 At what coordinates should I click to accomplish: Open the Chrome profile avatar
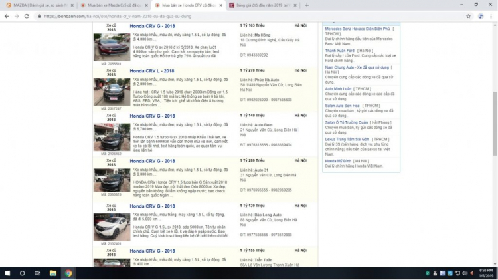[481, 16]
